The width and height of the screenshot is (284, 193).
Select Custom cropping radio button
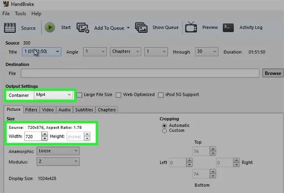point(164,131)
